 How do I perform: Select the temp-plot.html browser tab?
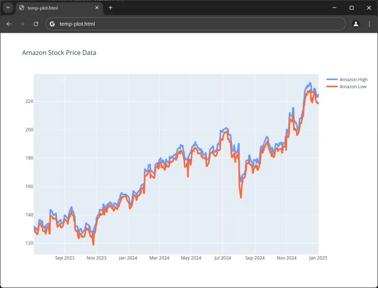click(60, 8)
